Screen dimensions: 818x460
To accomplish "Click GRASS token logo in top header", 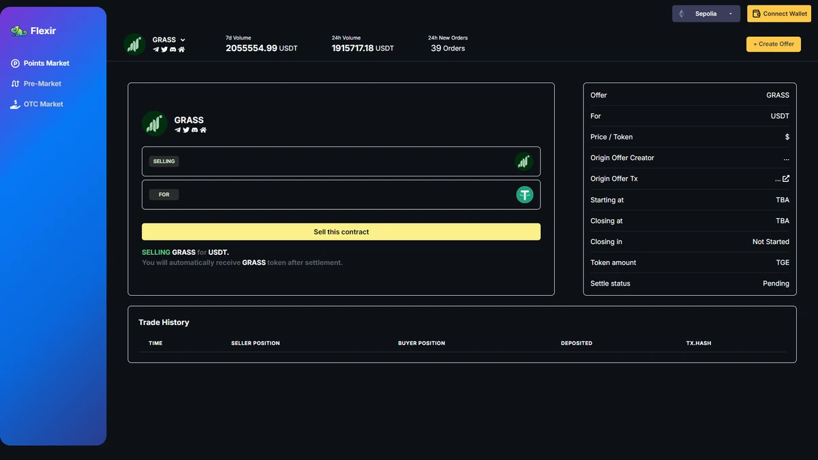I will point(134,44).
